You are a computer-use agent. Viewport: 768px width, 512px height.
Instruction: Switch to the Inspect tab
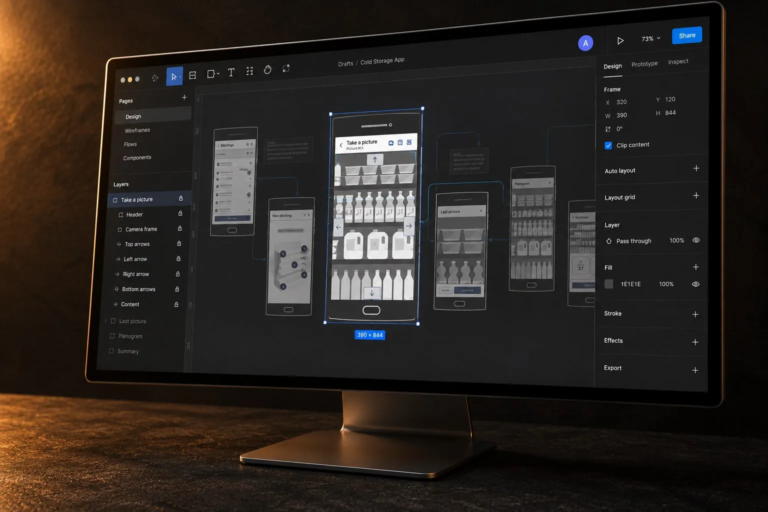tap(678, 61)
